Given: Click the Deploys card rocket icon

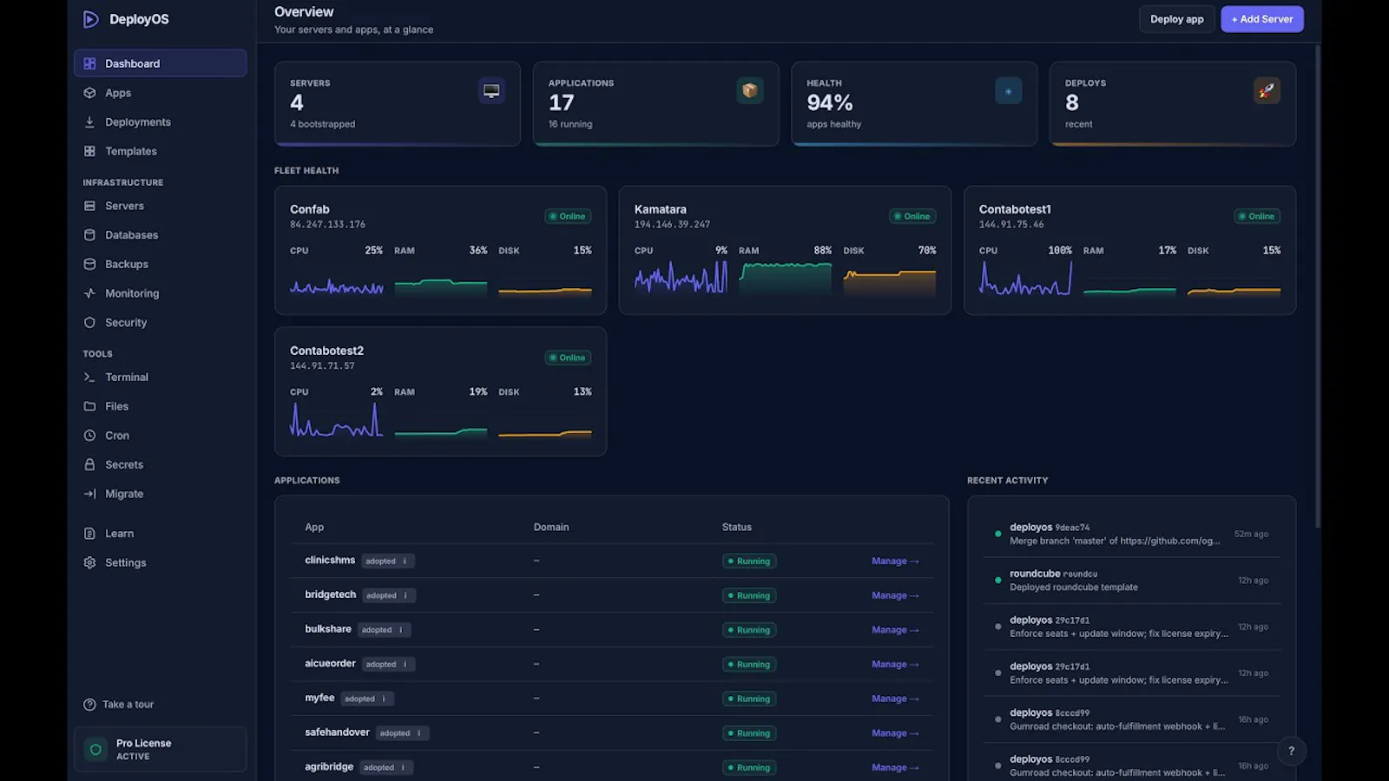Looking at the screenshot, I should [x=1267, y=90].
